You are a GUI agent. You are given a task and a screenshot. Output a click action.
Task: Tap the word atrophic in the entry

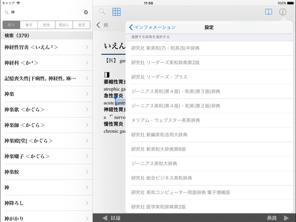(x=111, y=89)
